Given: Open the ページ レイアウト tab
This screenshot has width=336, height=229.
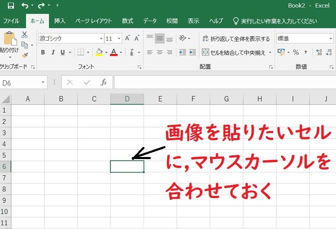Looking at the screenshot, I should (94, 21).
